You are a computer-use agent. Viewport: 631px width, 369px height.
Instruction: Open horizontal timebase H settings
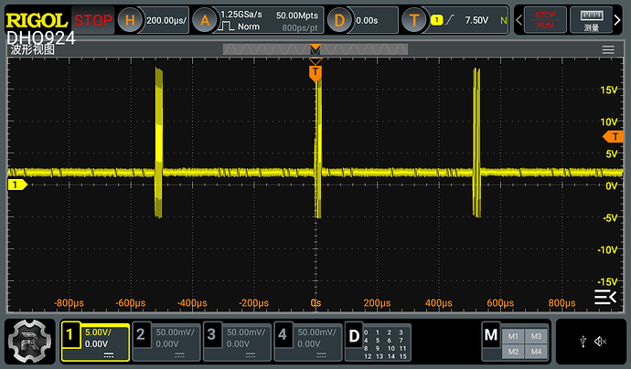pos(130,20)
